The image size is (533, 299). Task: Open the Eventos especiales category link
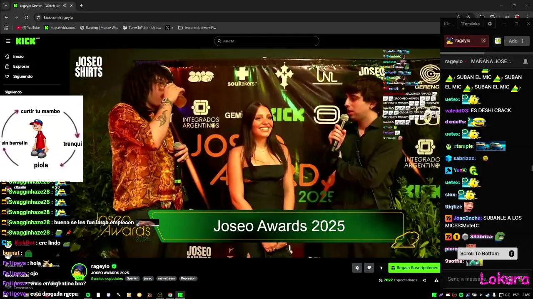point(107,279)
